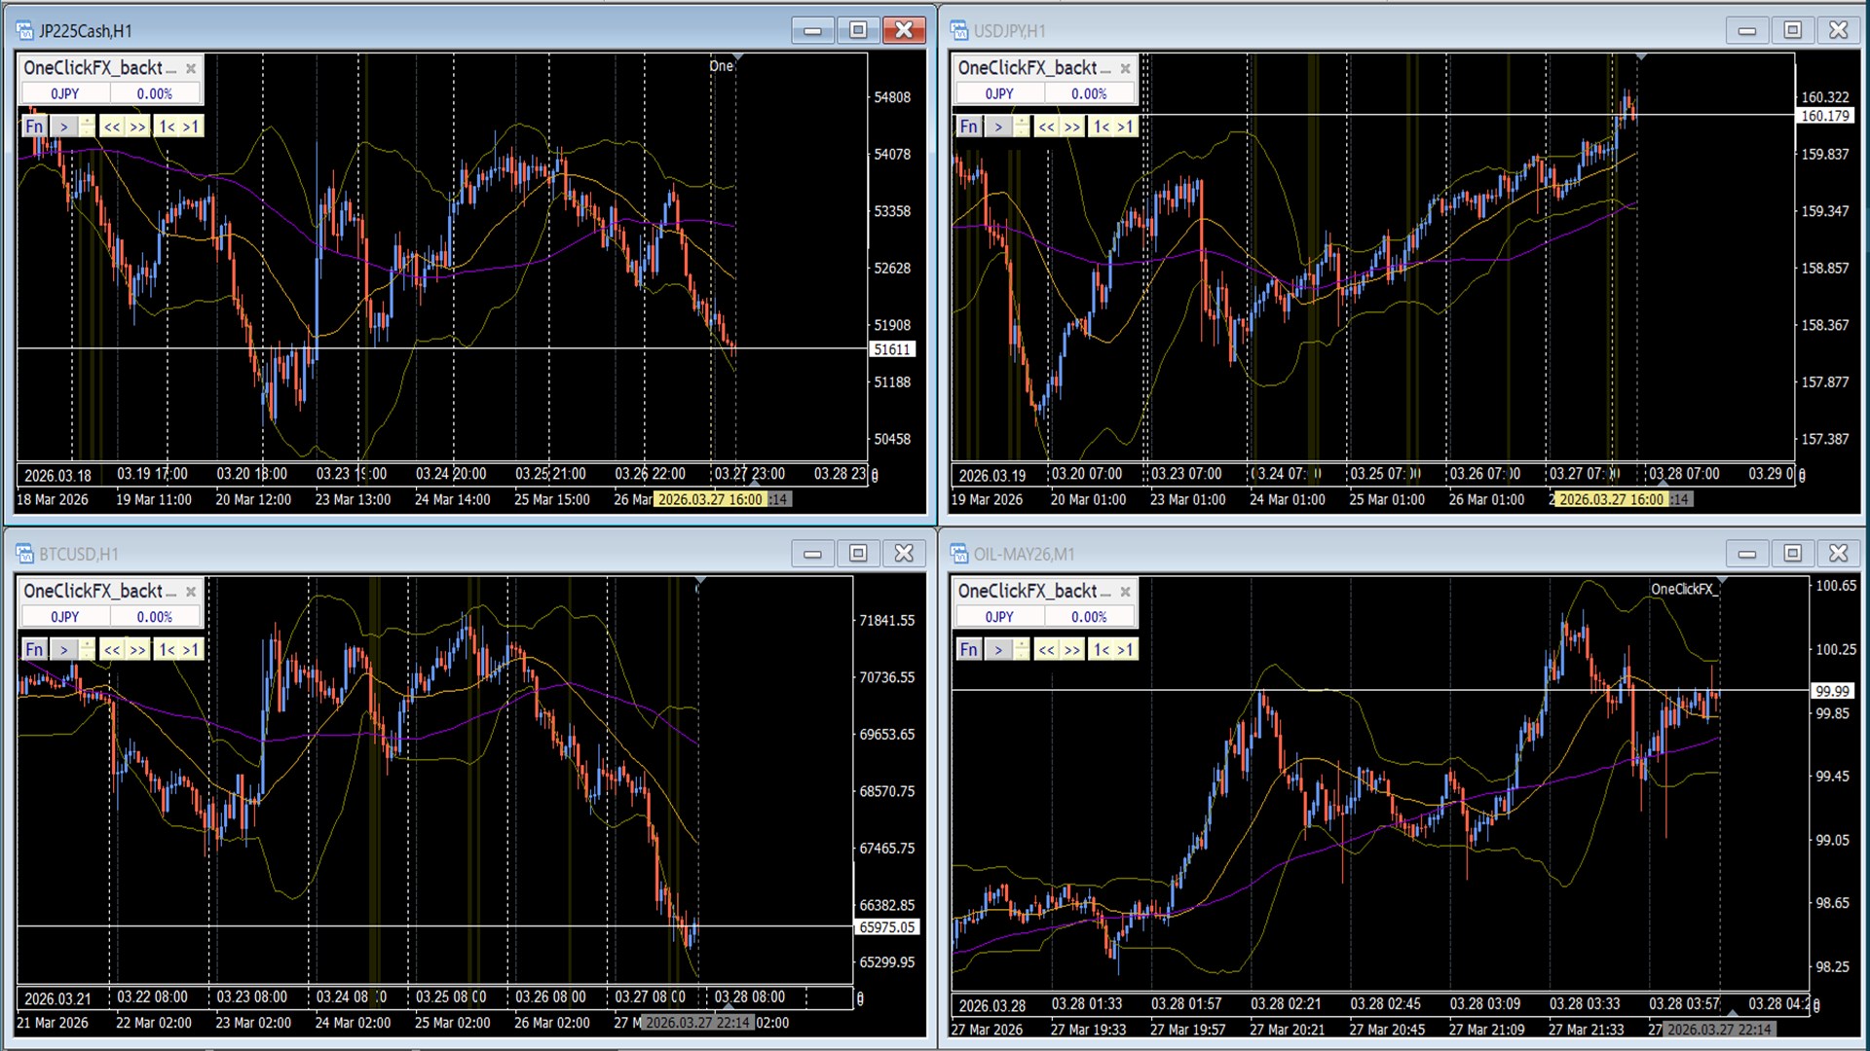
Task: Minimize OneClickFX panel in OIL-MAY26 chart
Action: (x=1104, y=592)
